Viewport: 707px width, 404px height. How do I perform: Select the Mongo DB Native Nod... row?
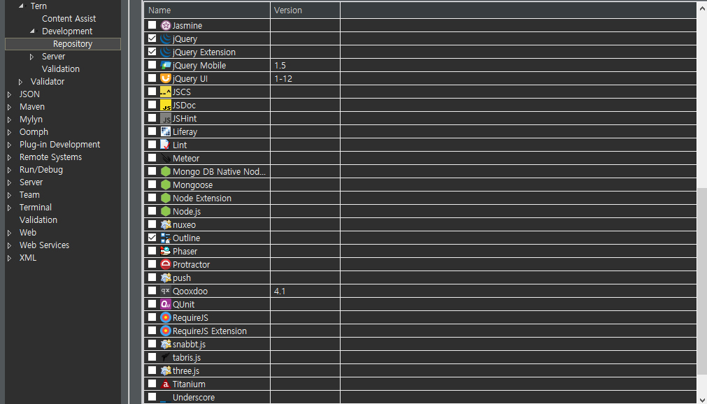click(420, 172)
